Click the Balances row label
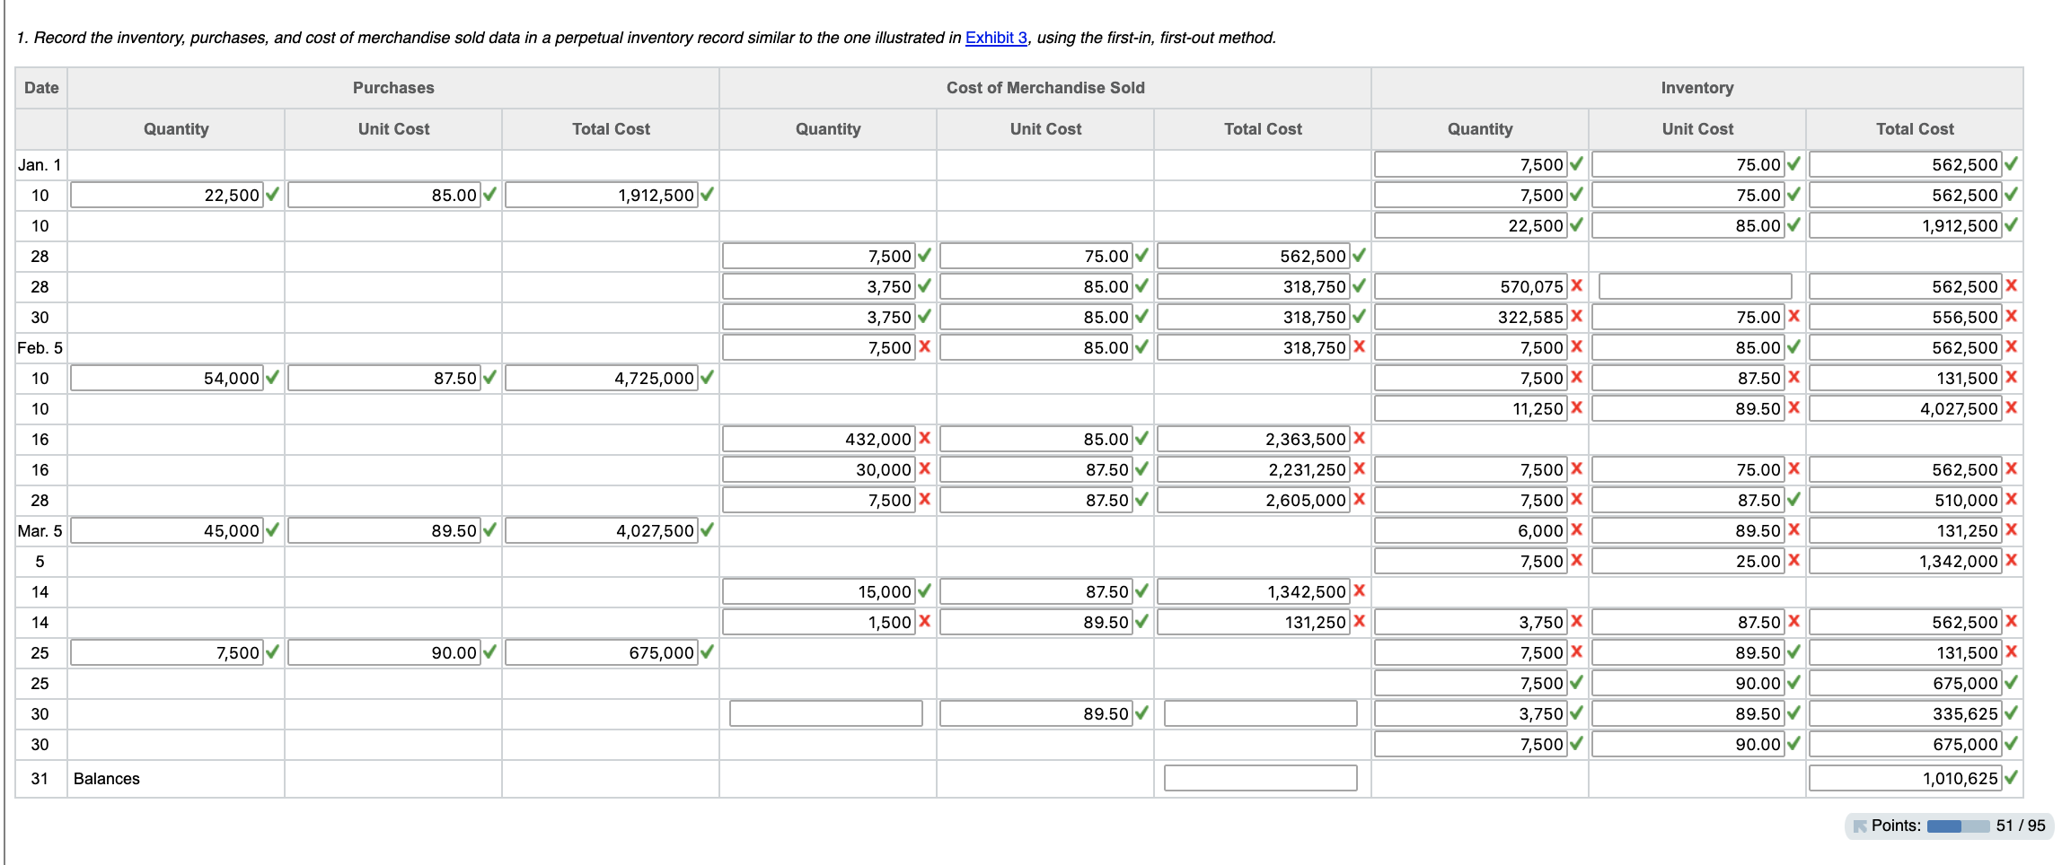 click(x=107, y=778)
